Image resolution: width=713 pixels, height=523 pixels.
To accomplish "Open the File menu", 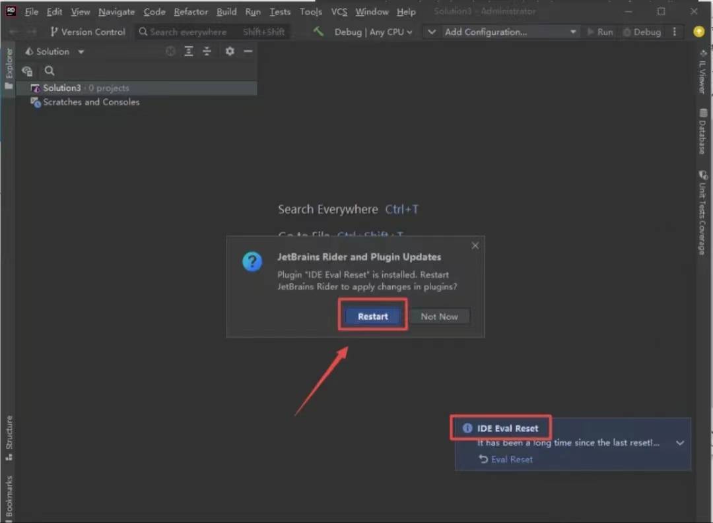I will [x=32, y=12].
